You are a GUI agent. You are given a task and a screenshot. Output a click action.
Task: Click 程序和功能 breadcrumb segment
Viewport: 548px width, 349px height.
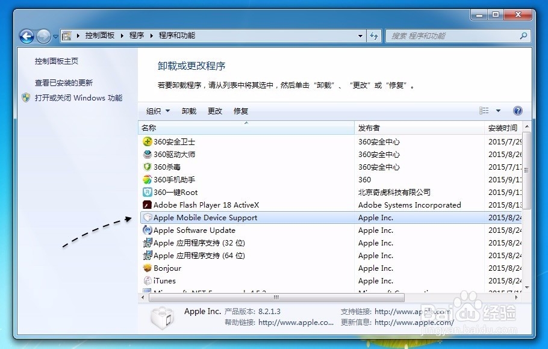pos(177,36)
